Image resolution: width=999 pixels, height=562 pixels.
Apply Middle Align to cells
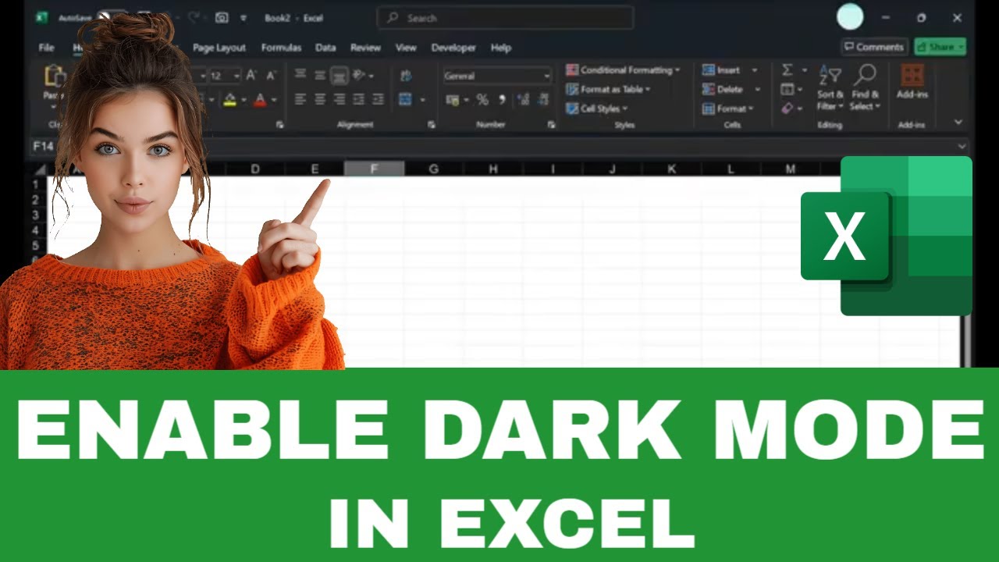coord(319,76)
